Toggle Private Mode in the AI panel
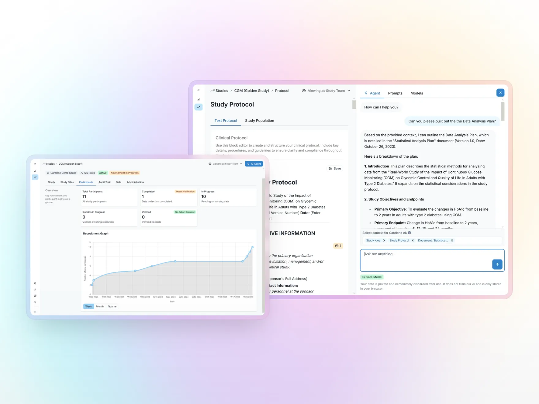This screenshot has width=539, height=404. point(372,277)
